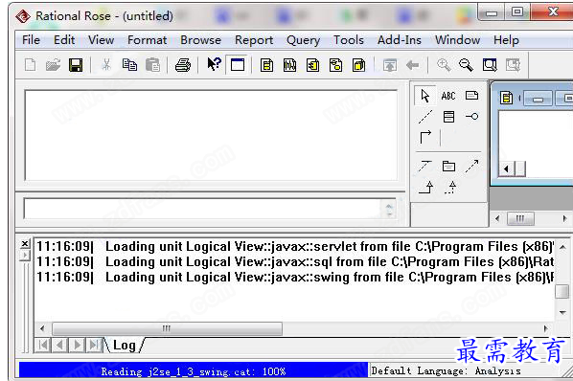This screenshot has height=381, width=573.
Task: Open the Edit menu
Action: click(64, 40)
